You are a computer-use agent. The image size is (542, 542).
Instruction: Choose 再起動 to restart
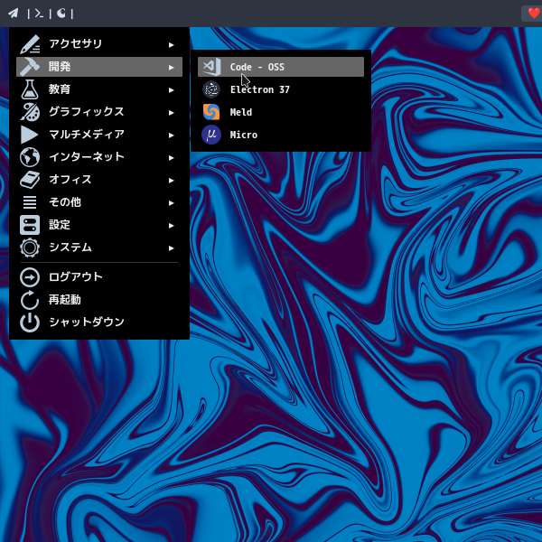click(x=65, y=300)
